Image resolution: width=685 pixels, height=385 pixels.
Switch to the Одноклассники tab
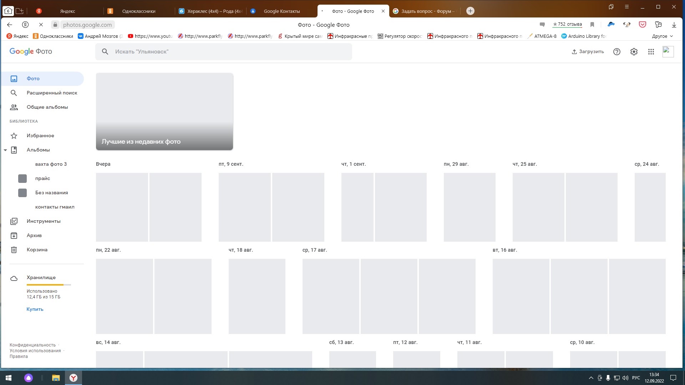(139, 11)
